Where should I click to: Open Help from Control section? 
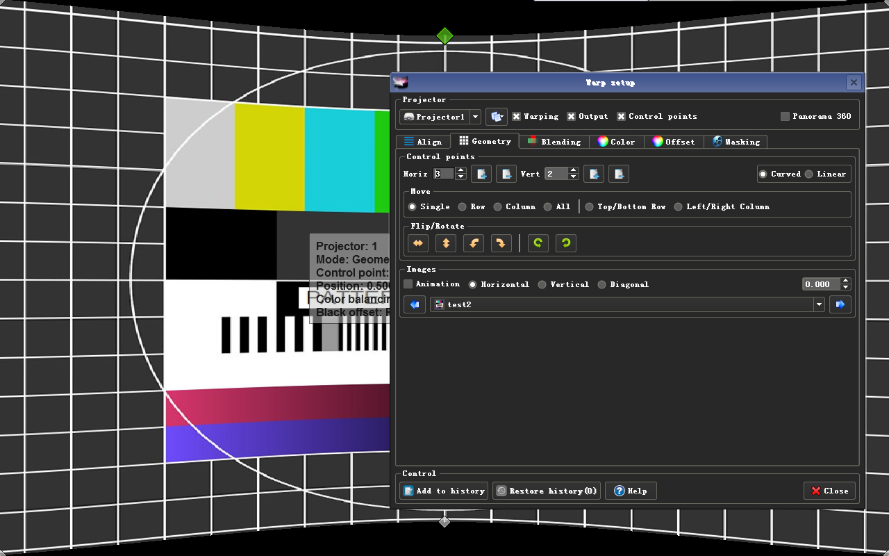[630, 491]
